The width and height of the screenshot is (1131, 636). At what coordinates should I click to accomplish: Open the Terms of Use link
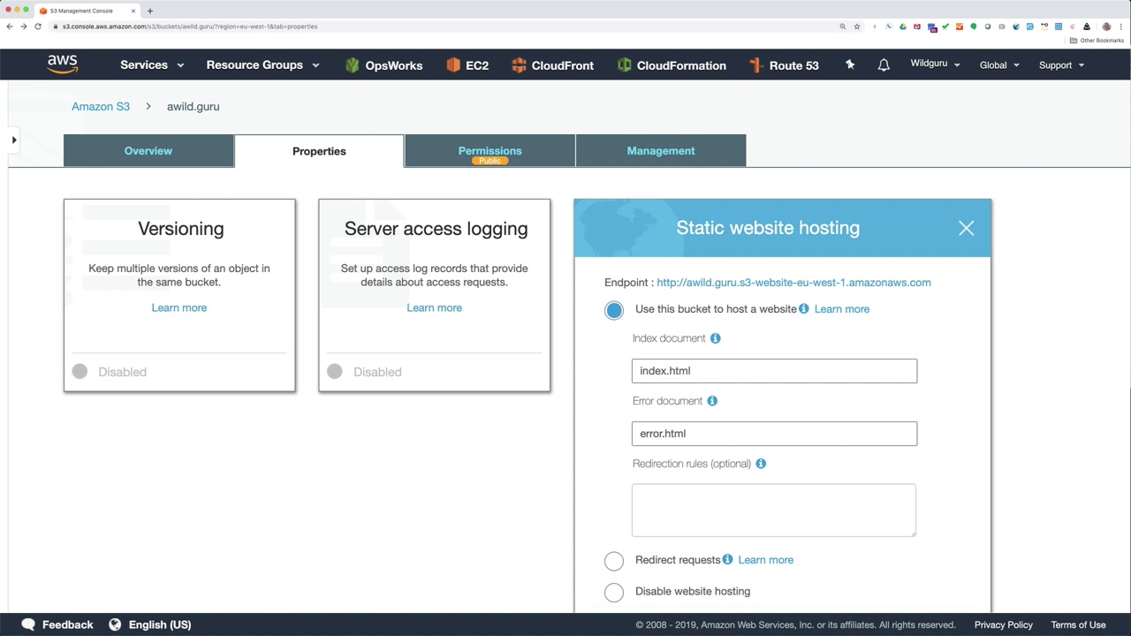[1078, 625]
